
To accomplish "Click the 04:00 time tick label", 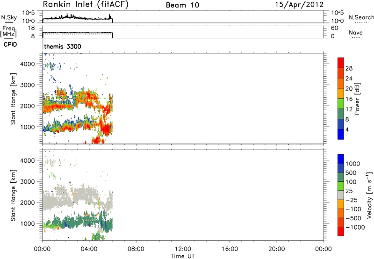I will click(89, 249).
